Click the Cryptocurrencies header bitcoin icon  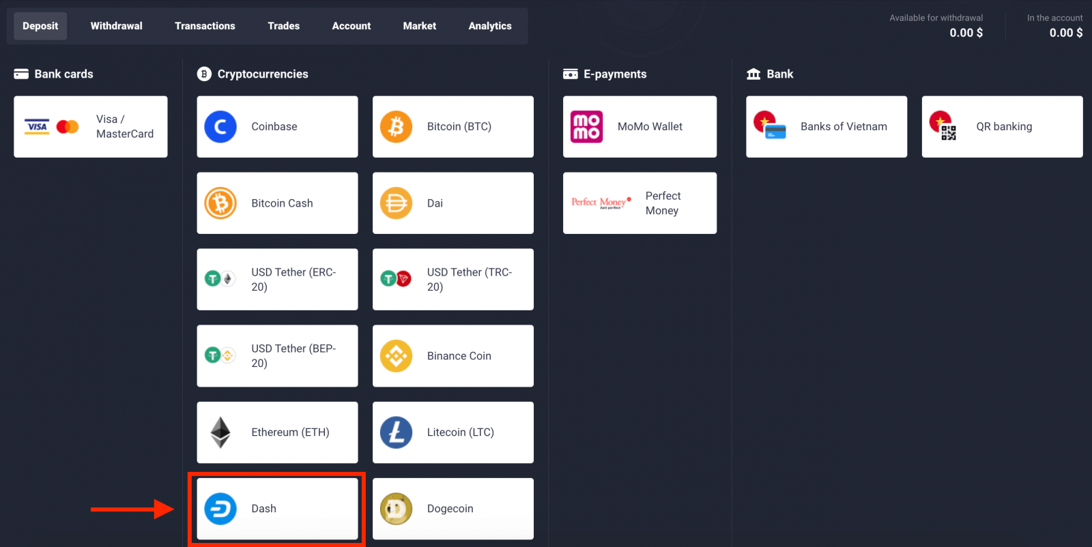click(204, 74)
